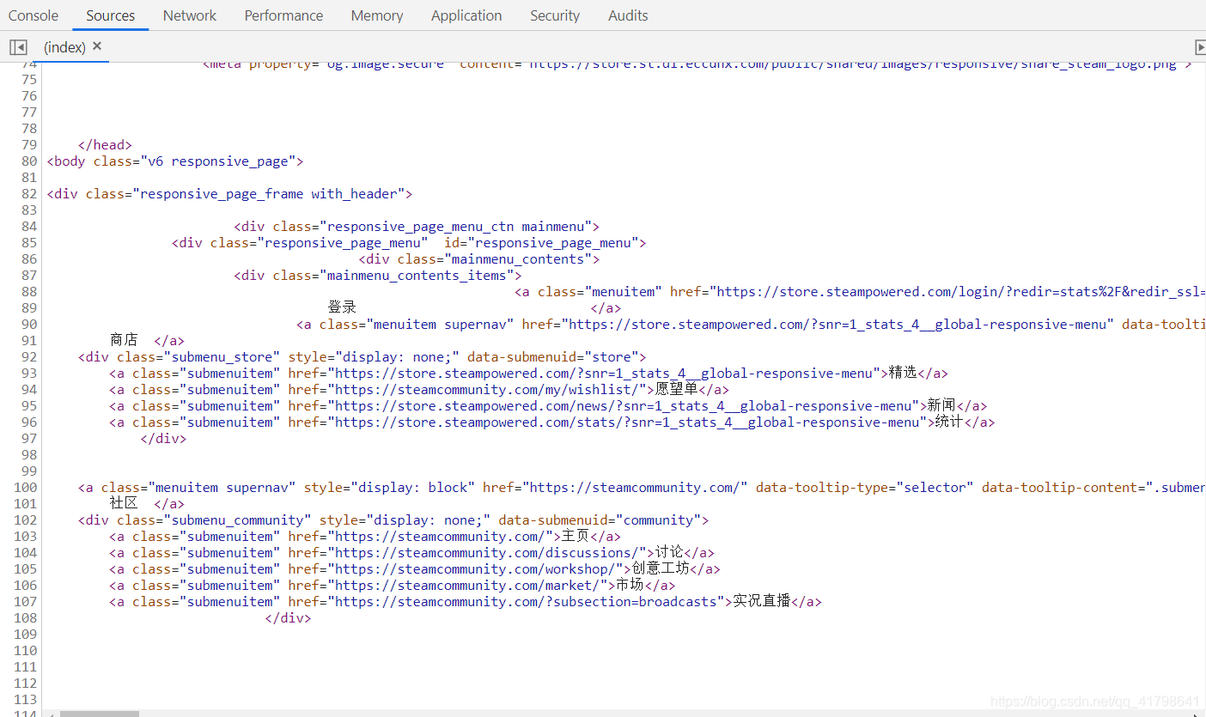
Task: Click the horizontal scrollbar thumb
Action: click(99, 714)
